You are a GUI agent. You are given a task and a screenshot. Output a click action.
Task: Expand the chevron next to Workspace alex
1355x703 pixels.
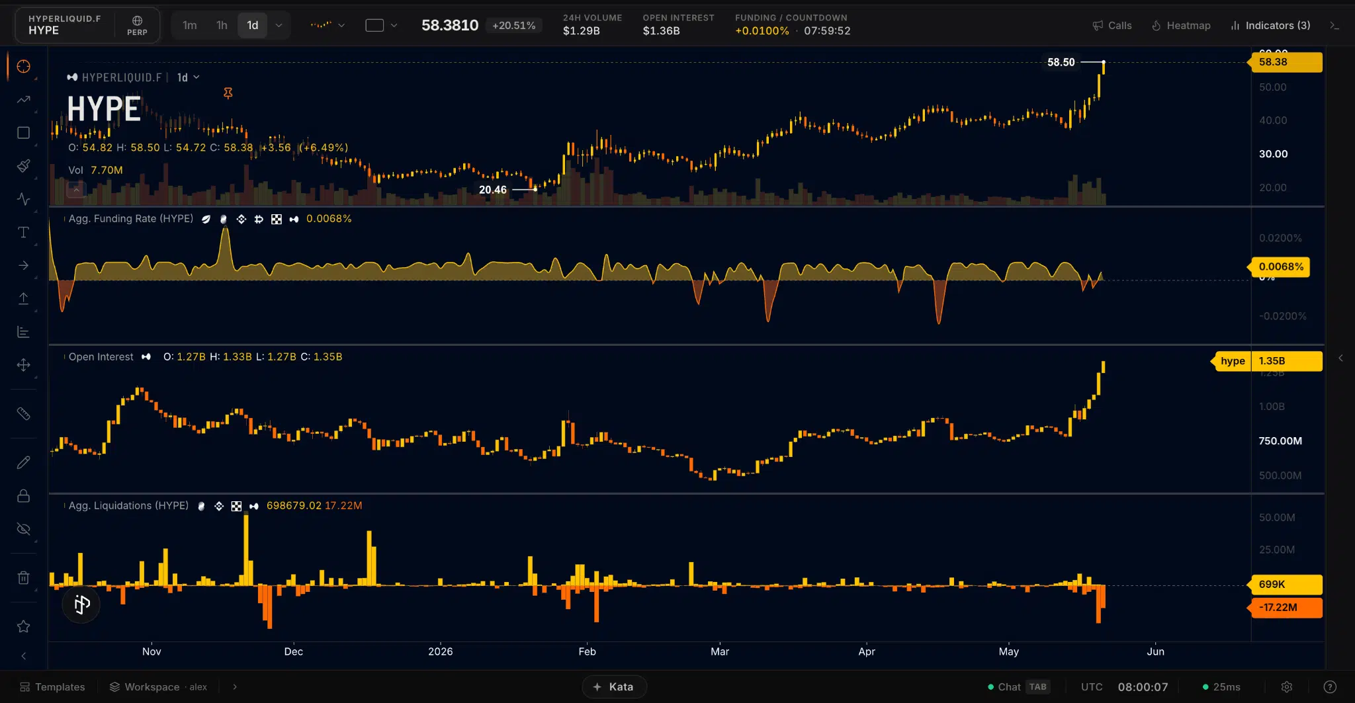point(235,687)
